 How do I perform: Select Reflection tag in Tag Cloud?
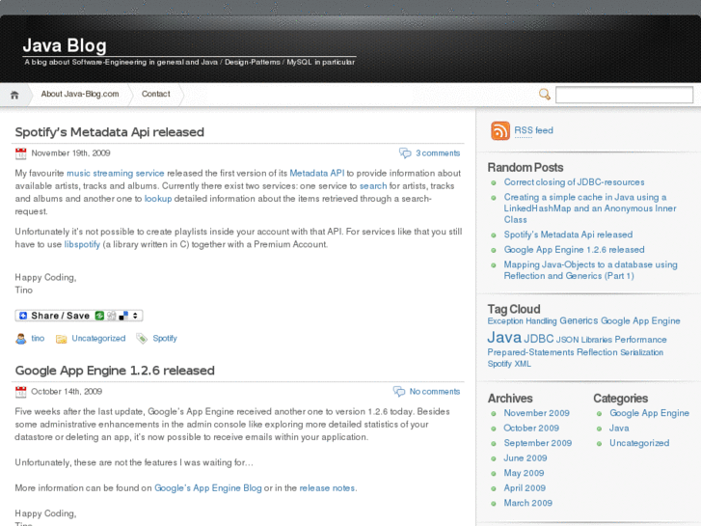click(x=597, y=352)
